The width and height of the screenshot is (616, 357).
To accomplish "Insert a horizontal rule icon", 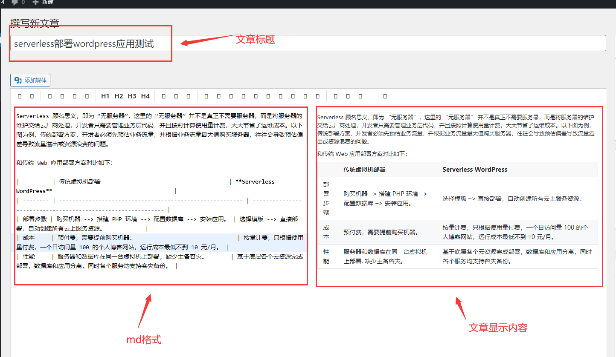I will tap(188, 96).
